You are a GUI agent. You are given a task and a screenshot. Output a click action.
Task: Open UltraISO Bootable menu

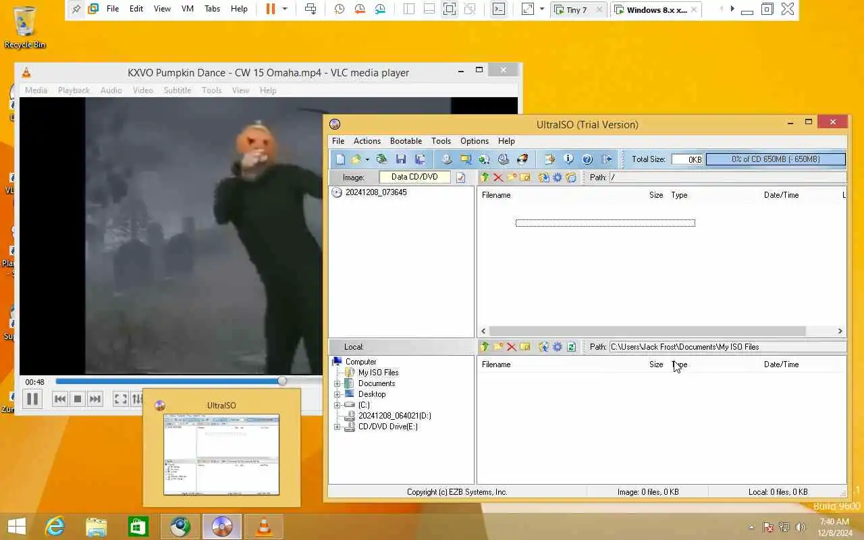tap(406, 141)
